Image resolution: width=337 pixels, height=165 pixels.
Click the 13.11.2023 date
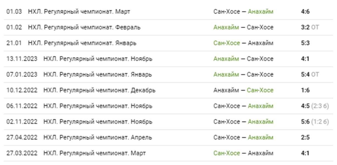point(22,59)
